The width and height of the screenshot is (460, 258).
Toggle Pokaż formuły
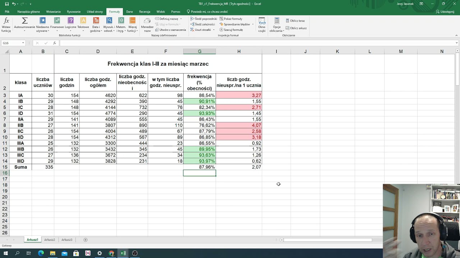pyautogui.click(x=230, y=19)
